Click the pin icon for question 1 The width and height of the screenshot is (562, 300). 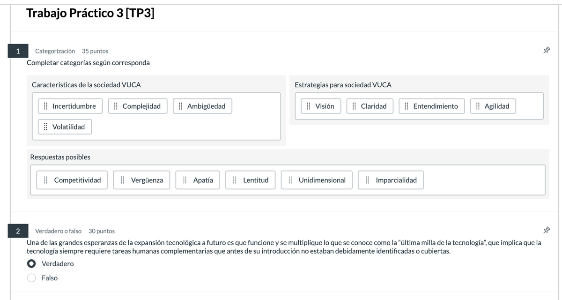546,49
